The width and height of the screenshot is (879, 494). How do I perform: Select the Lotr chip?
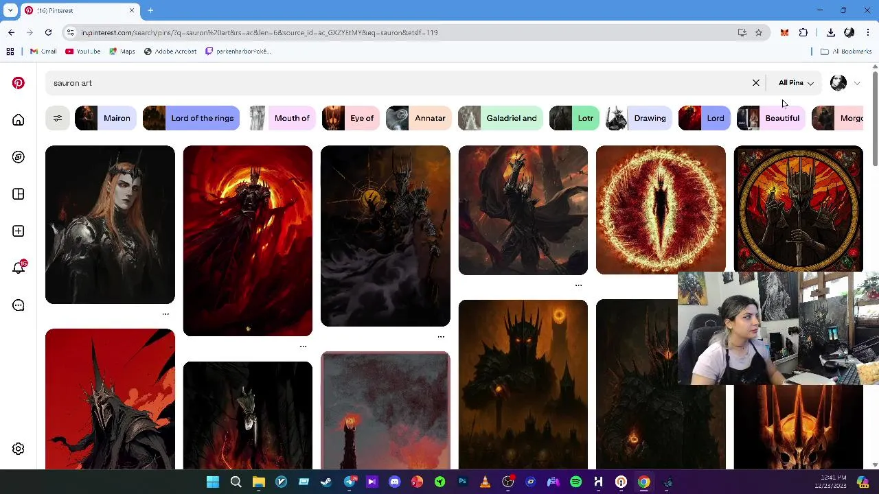(x=574, y=118)
